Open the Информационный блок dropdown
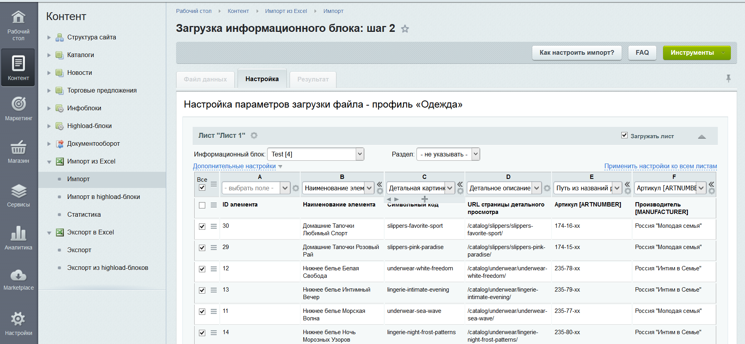Viewport: 745px width, 344px height. (316, 154)
